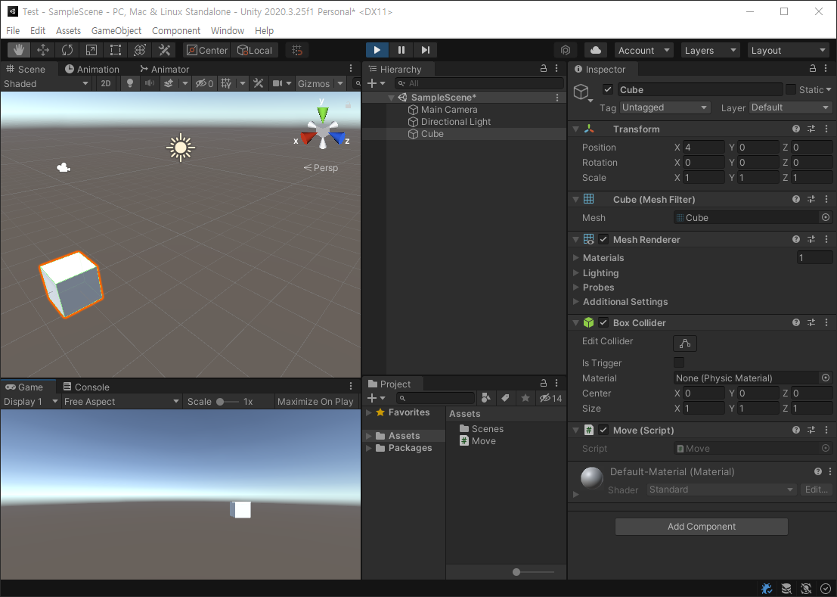837x597 pixels.
Task: Click the orientation gizmo Y axis cone
Action: click(x=322, y=113)
